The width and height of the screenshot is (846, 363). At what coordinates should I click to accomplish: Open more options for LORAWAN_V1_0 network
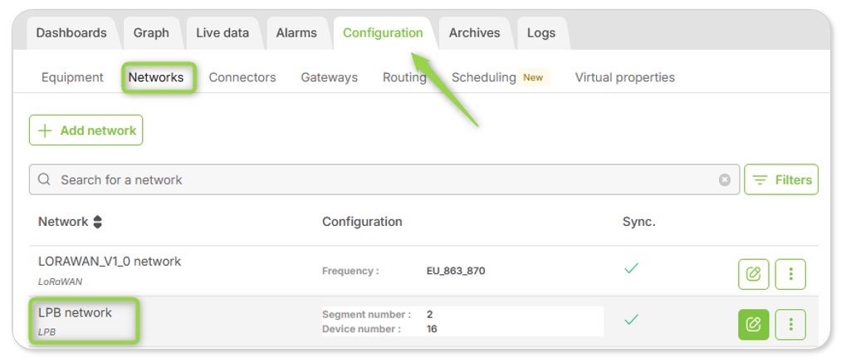point(790,274)
